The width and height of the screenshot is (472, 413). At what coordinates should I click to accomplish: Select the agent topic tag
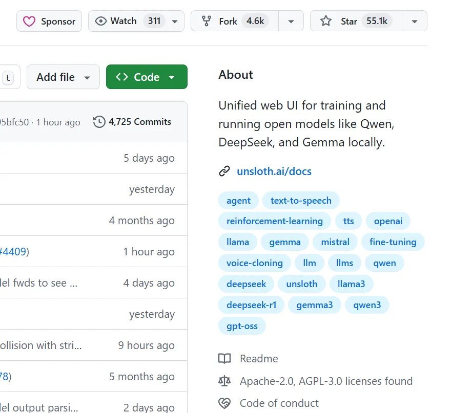238,200
